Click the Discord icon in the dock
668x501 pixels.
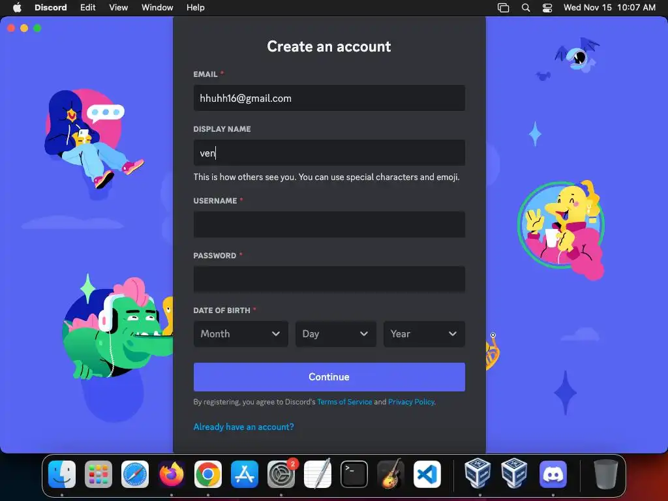point(553,474)
